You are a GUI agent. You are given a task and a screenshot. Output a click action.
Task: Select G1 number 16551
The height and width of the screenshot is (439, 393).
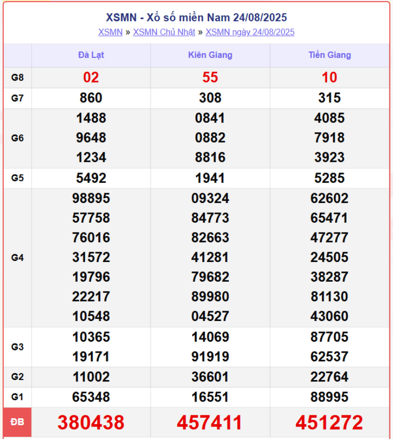click(x=210, y=397)
